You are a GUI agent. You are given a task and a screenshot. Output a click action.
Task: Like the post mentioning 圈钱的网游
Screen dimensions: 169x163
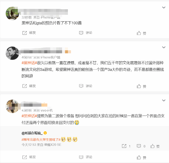[141, 86]
